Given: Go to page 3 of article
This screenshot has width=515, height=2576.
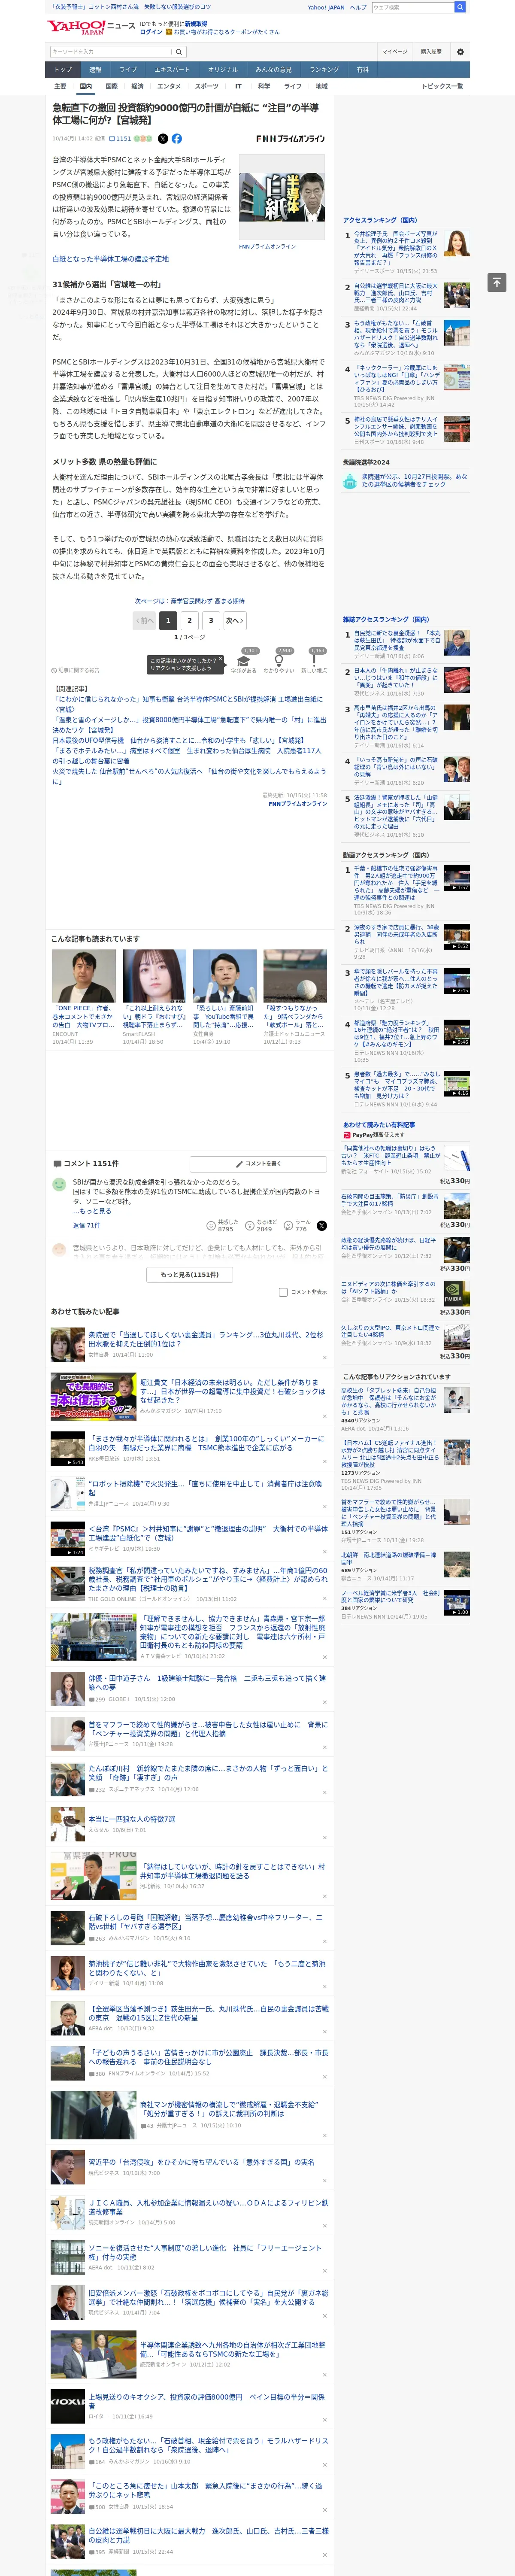Looking at the screenshot, I should [211, 621].
